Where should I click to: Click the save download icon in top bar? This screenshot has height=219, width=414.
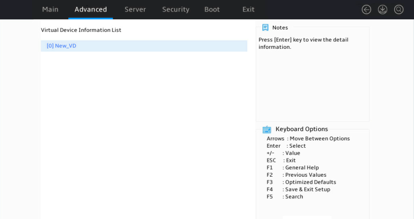point(382,10)
